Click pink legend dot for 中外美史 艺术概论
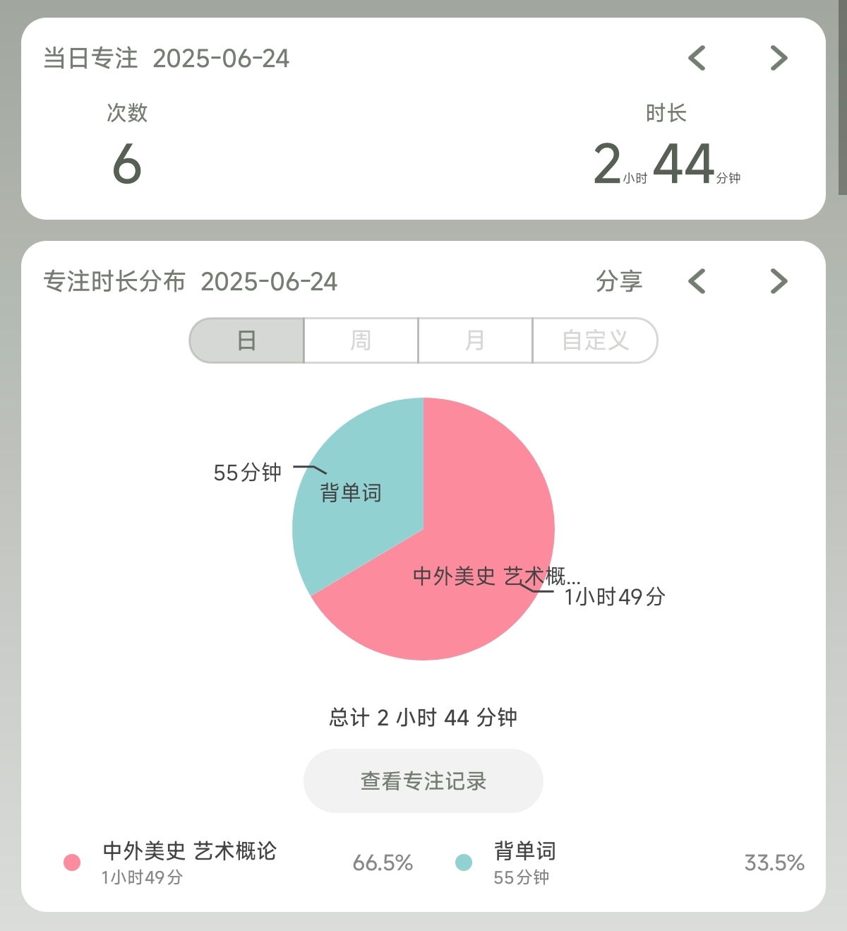 tap(72, 862)
